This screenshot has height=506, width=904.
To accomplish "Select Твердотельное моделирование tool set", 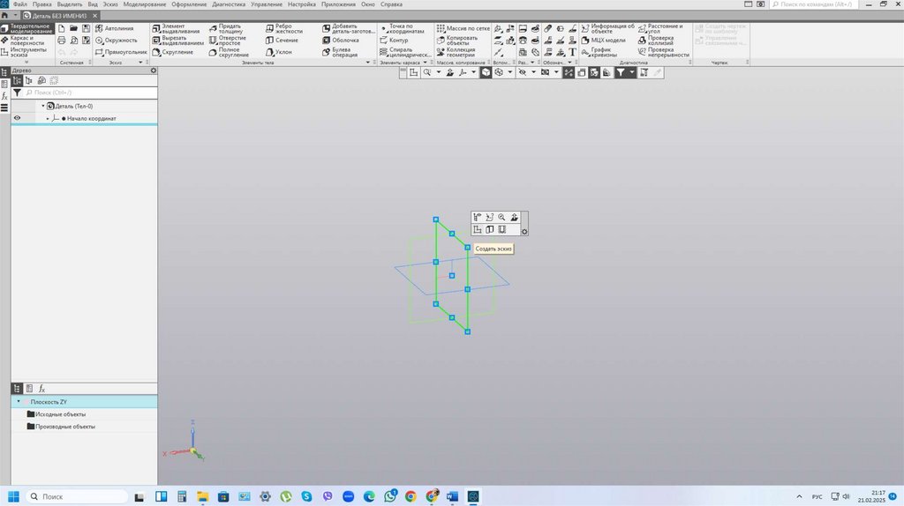I will (27, 29).
